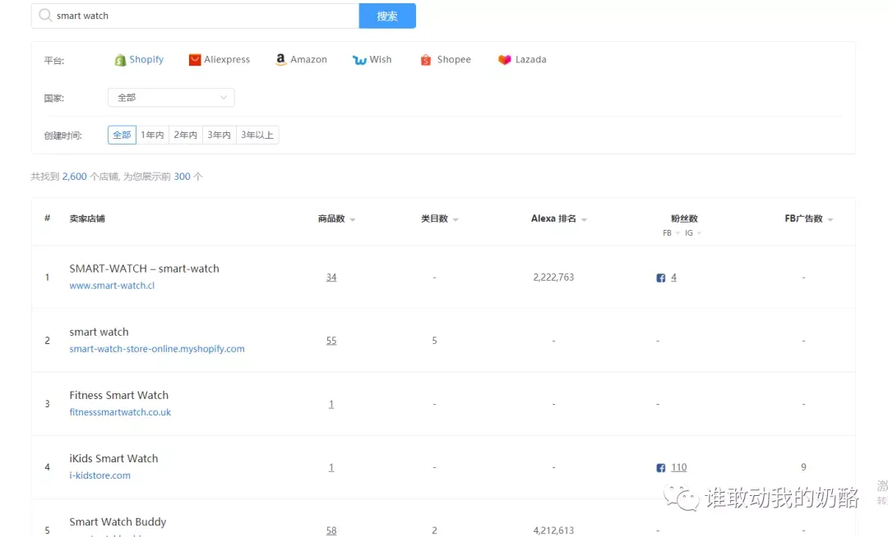Sort fans by FB arrow
Viewport: 888px width, 537px height.
tap(678, 233)
